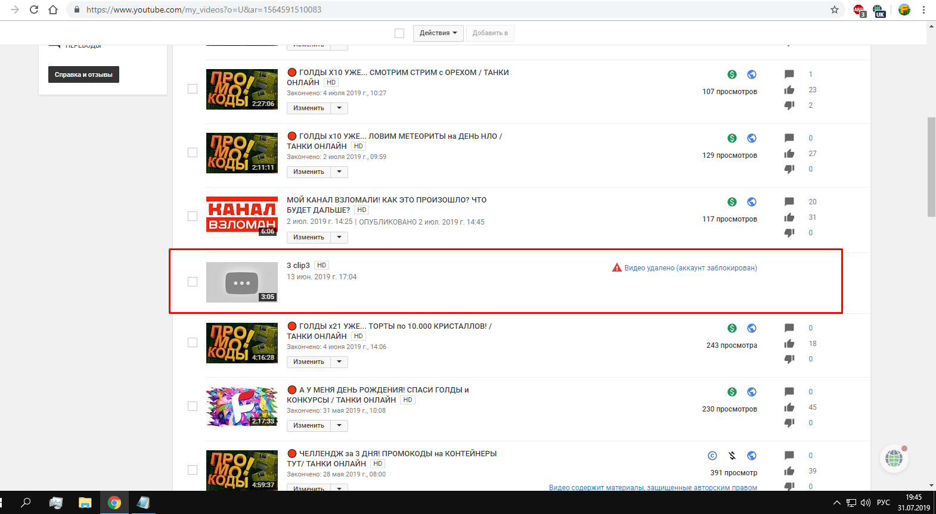
Task: Open Adblock extension icon
Action: (859, 10)
